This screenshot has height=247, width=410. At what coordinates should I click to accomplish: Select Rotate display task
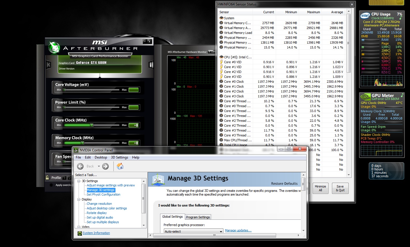(x=97, y=213)
